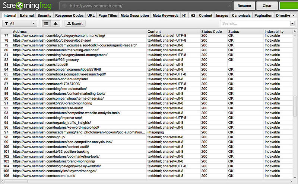Click the vertical scrollbar thumb

295,106
